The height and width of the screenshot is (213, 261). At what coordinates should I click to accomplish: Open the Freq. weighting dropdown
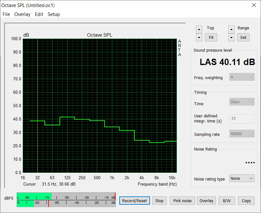pos(242,77)
